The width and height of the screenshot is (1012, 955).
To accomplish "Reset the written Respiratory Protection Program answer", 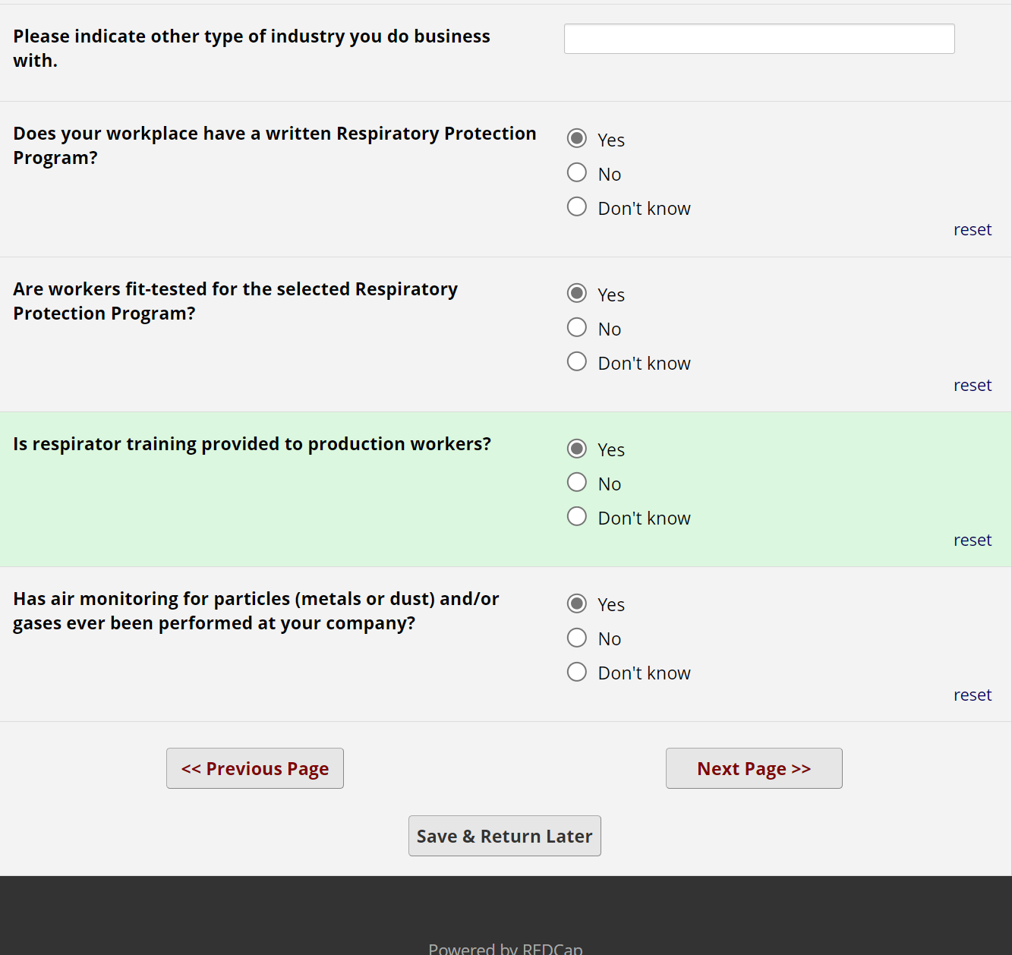I will click(972, 230).
